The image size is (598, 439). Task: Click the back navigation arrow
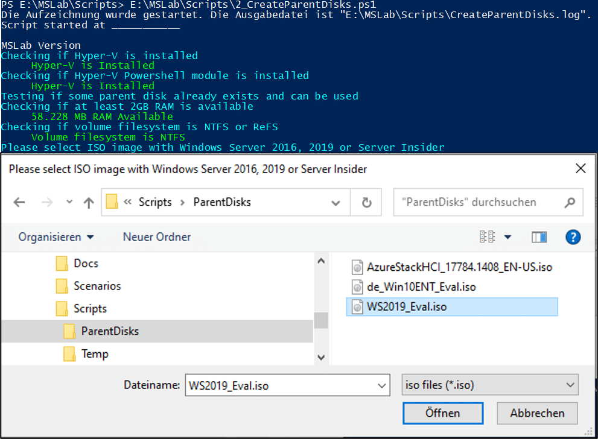(19, 202)
